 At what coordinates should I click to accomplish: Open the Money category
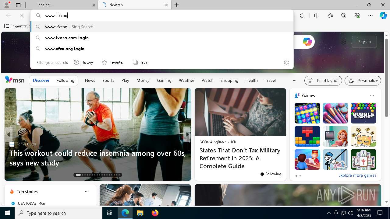(x=143, y=80)
